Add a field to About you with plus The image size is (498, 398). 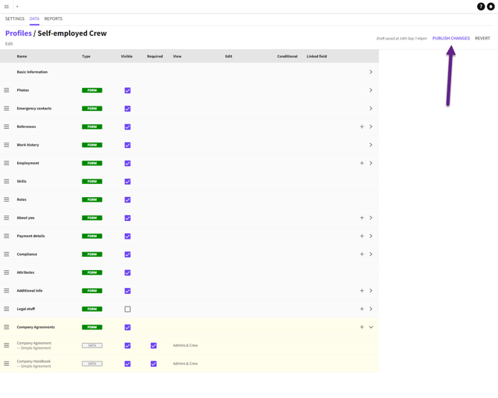362,218
